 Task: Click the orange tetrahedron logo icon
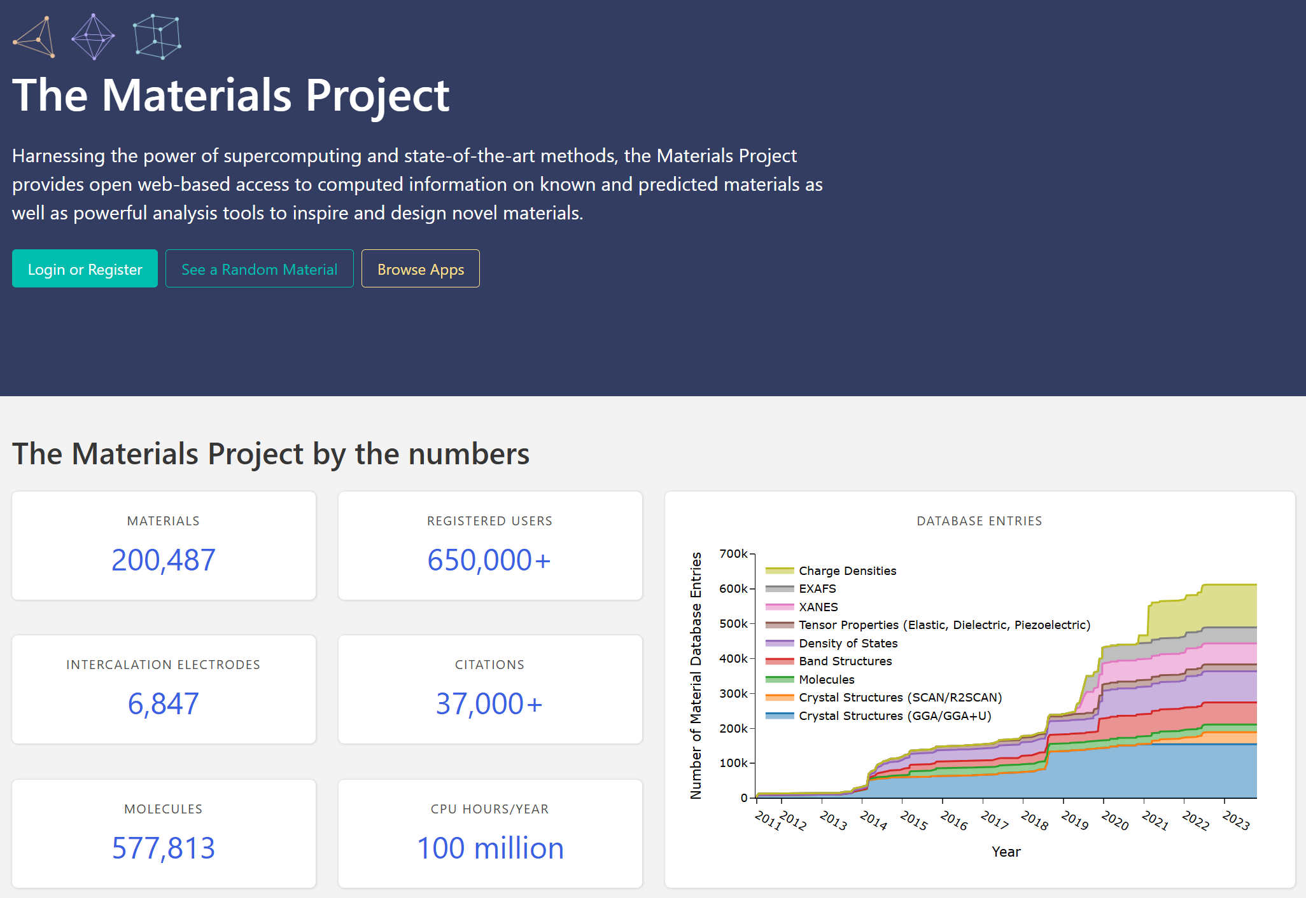[x=34, y=38]
